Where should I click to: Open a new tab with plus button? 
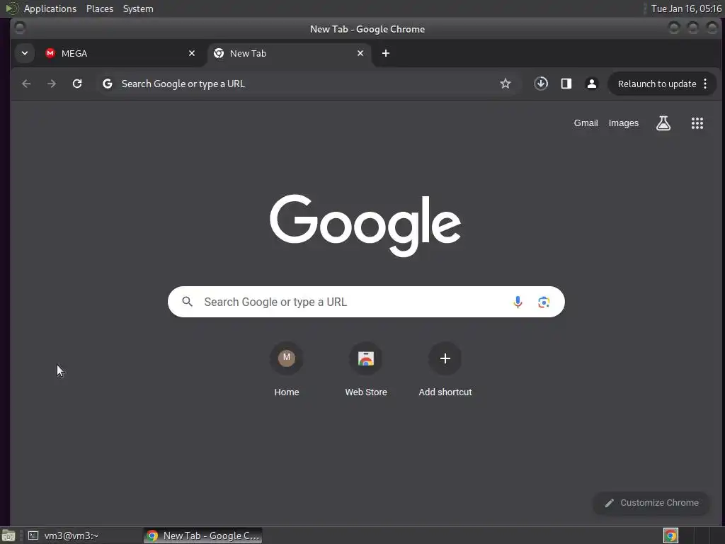386,53
